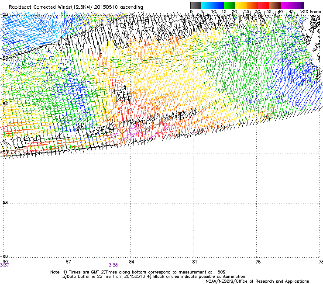Select the yellow 20-25 knots legend segment
The height and width of the screenshot is (284, 323).
(241, 5)
